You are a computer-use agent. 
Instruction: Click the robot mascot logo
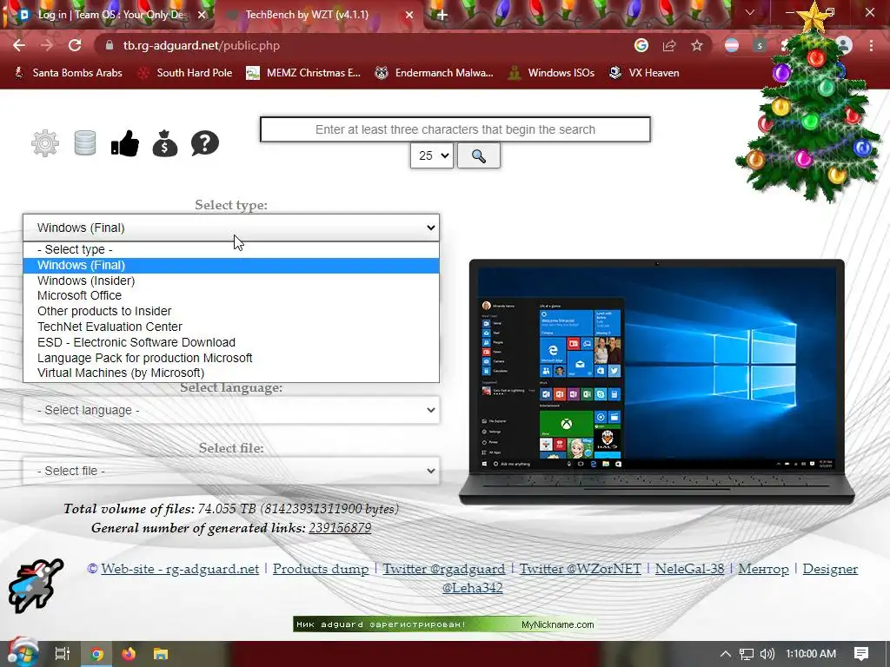pyautogui.click(x=35, y=586)
